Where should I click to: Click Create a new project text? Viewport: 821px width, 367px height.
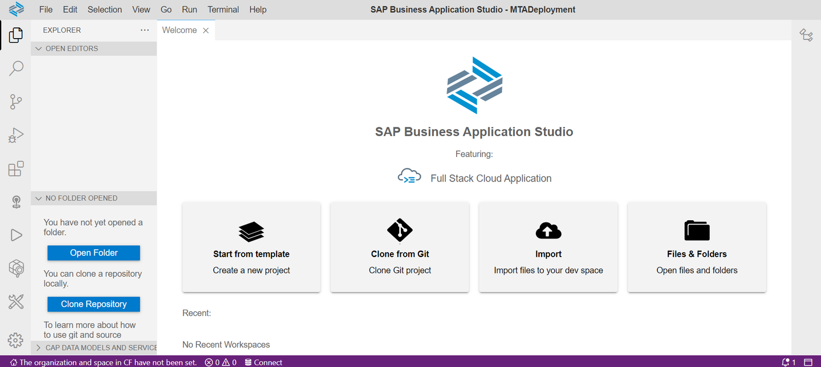click(x=251, y=270)
